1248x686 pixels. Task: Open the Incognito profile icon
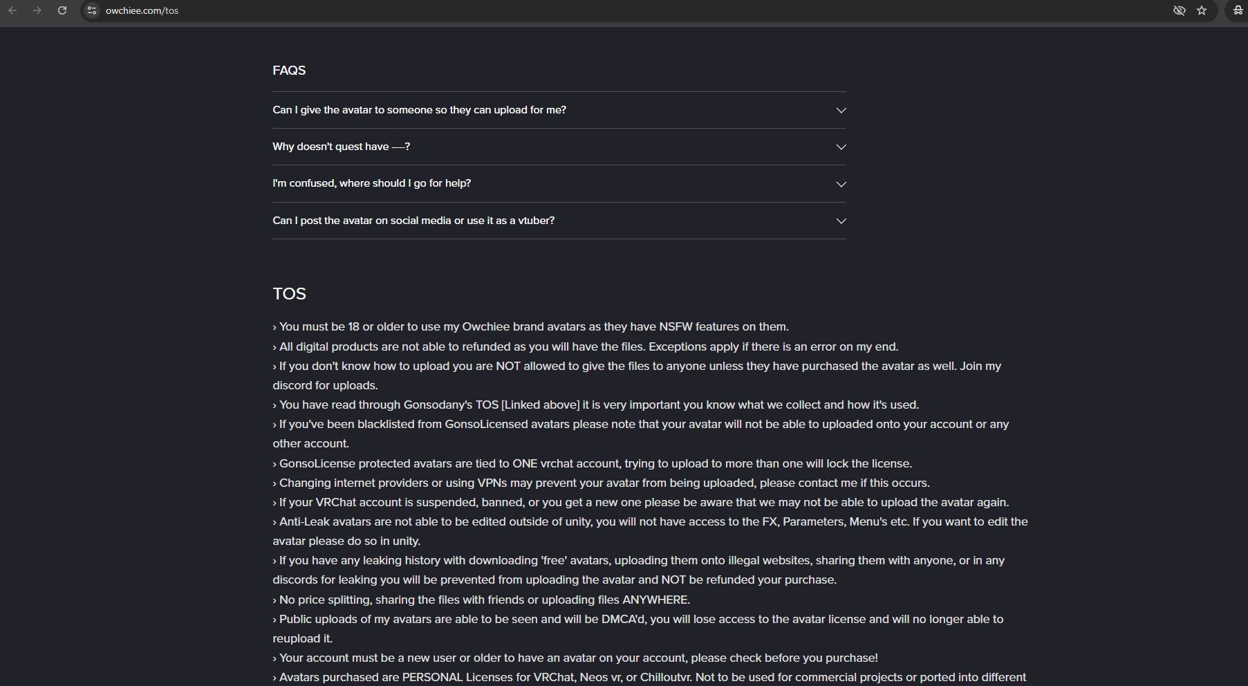pyautogui.click(x=1238, y=10)
